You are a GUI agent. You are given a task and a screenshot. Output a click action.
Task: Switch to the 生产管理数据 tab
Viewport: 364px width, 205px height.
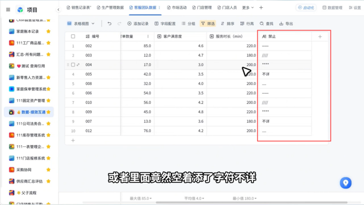click(x=110, y=8)
